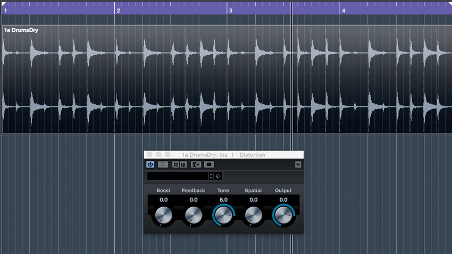Toggle the Distortion plugin power button

150,164
